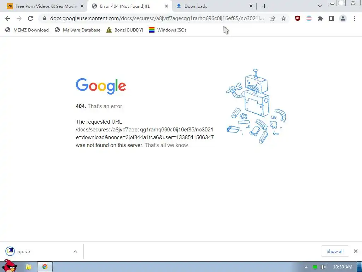Restore down the Chrome window
Image resolution: width=362 pixels, height=272 pixels.
(341, 3)
